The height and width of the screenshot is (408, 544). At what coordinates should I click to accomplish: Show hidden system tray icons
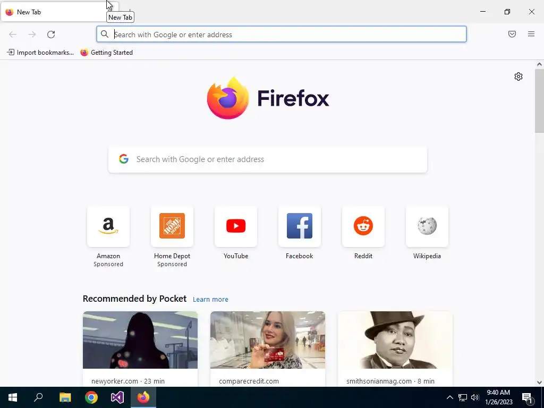point(449,397)
